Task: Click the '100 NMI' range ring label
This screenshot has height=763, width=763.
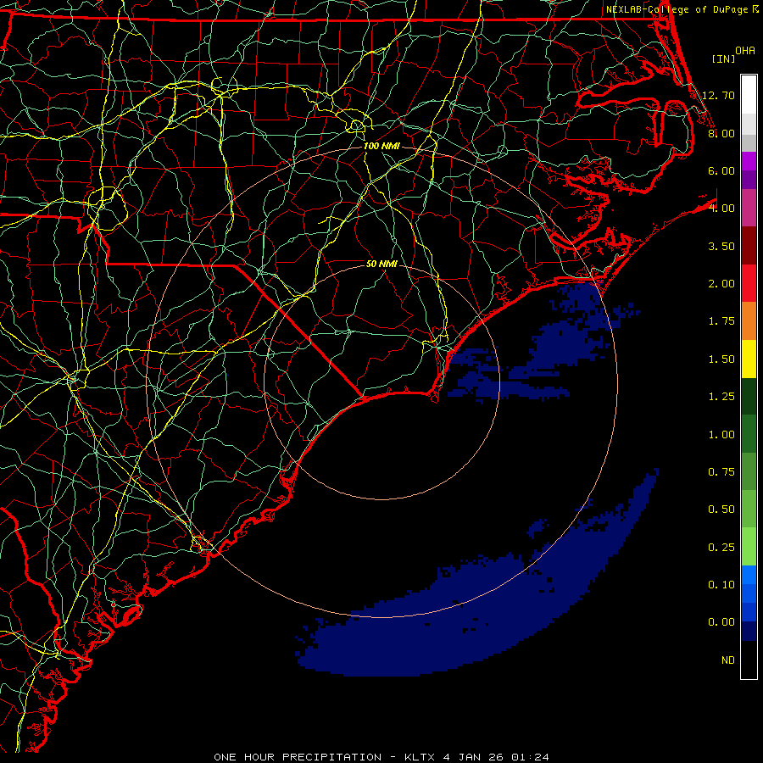Action: (x=381, y=146)
